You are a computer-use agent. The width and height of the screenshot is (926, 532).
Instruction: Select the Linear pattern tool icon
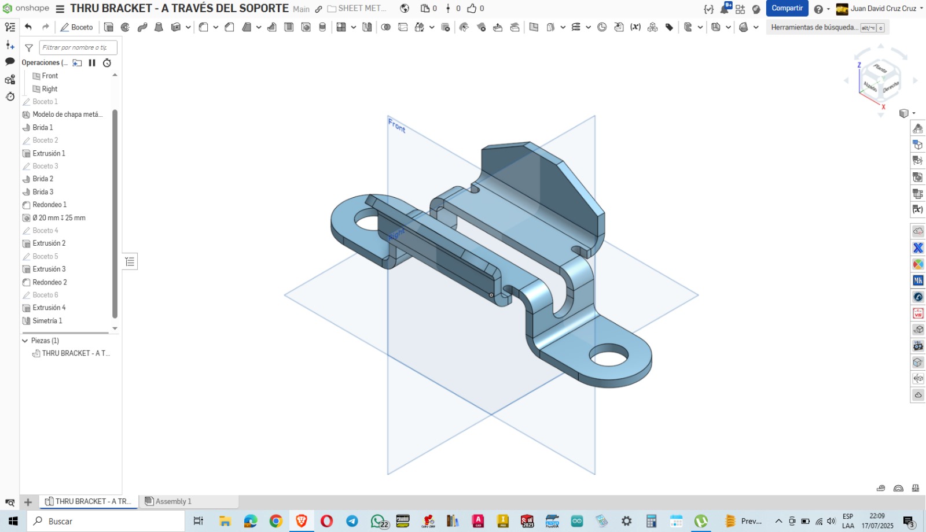point(341,27)
